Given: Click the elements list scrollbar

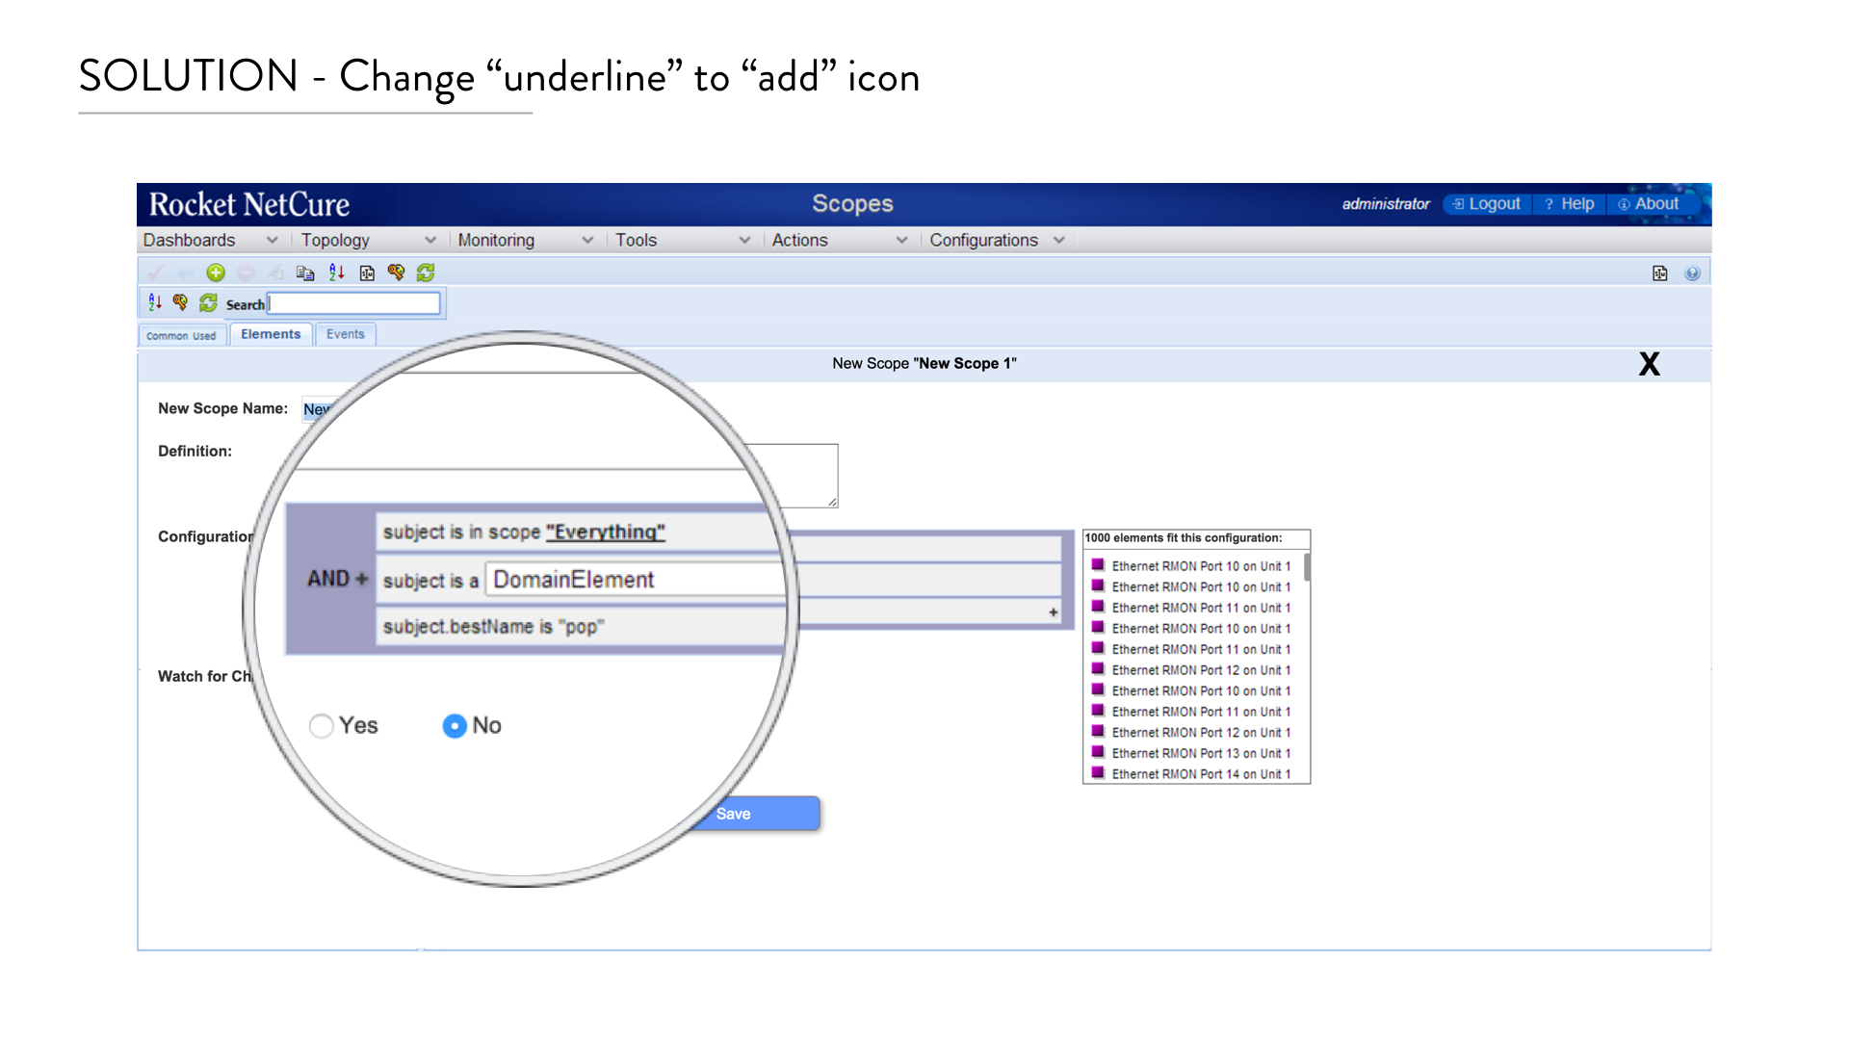Looking at the screenshot, I should pyautogui.click(x=1307, y=566).
